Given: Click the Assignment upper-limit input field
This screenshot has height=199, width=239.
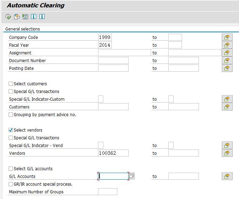Looking at the screenshot, I should 195,53.
